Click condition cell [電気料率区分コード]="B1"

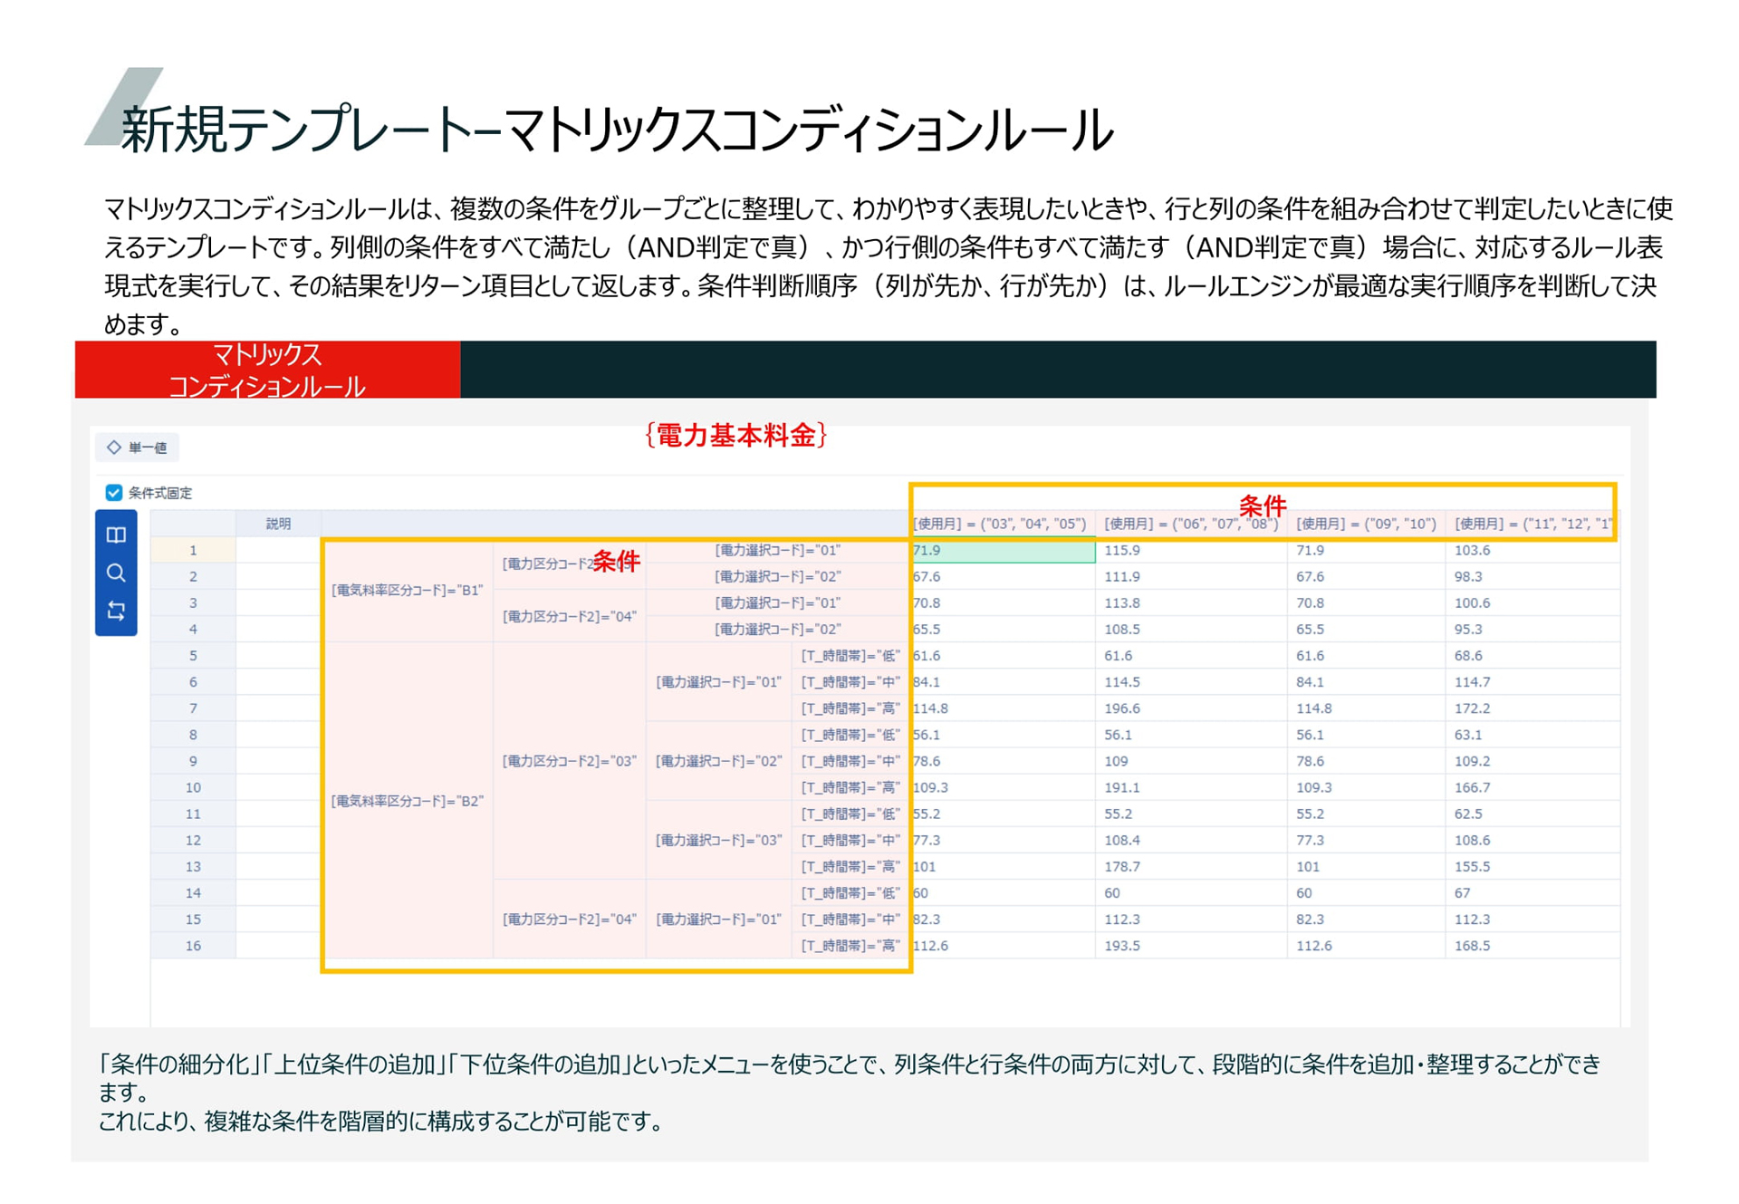(x=408, y=590)
